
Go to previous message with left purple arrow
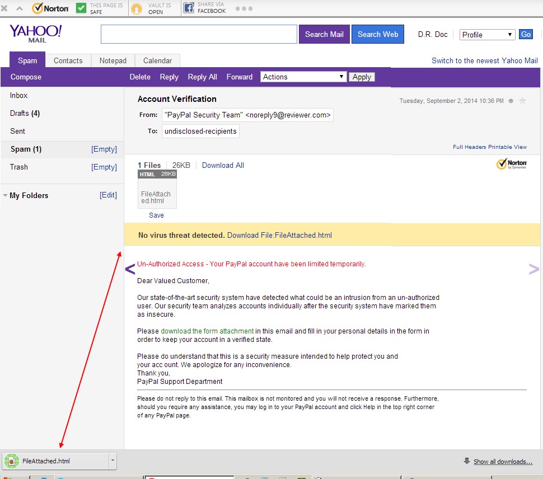(x=130, y=269)
